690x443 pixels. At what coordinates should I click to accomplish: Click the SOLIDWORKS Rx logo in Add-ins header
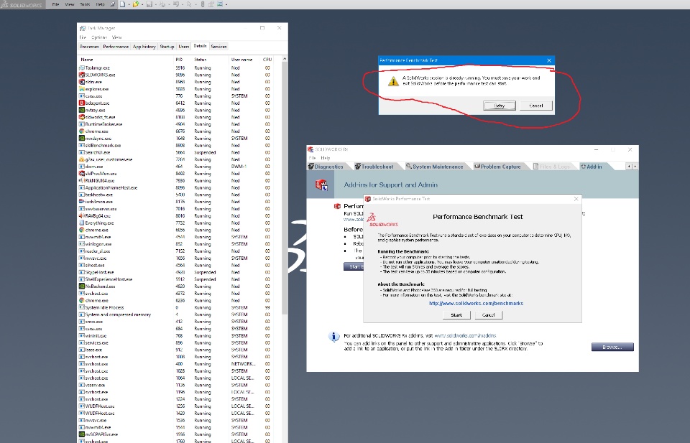[322, 185]
